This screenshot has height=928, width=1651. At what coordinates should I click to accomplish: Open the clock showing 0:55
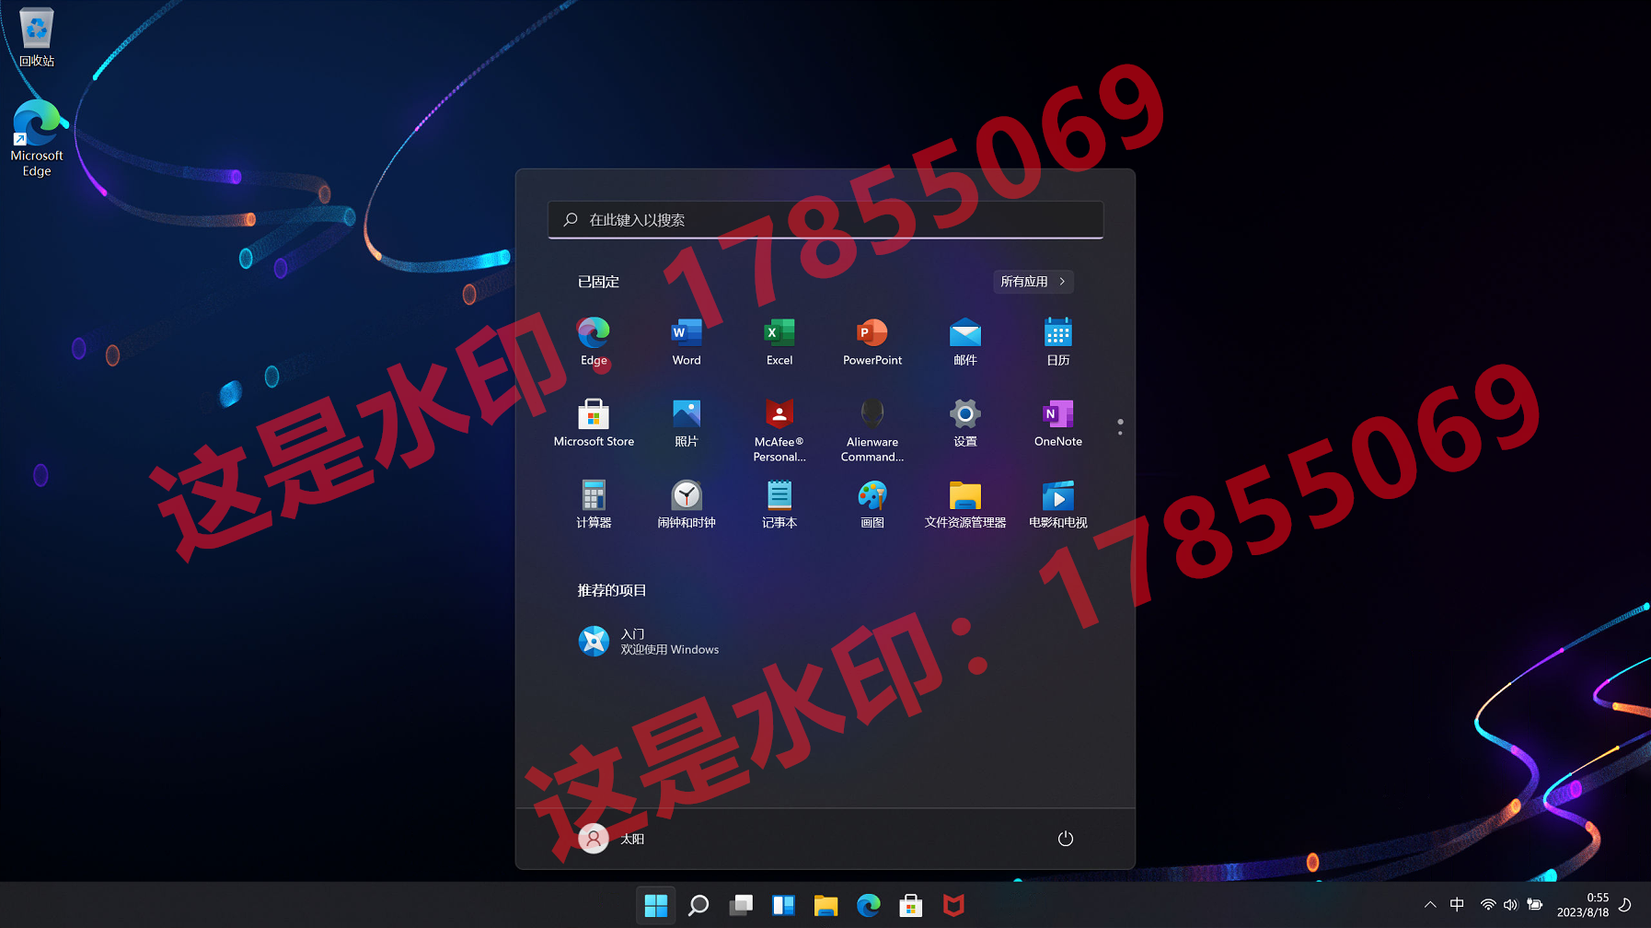click(1583, 905)
